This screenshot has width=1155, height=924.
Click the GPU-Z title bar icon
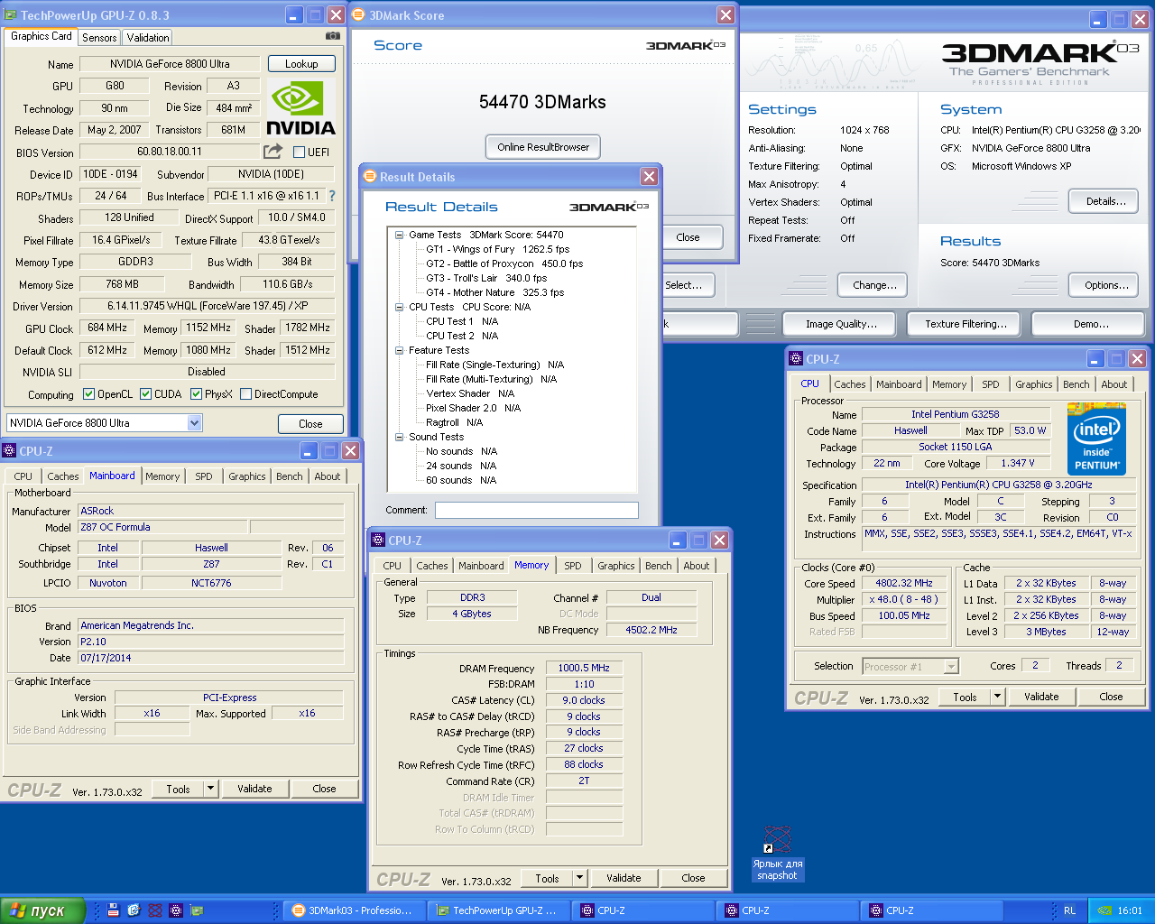[x=11, y=15]
